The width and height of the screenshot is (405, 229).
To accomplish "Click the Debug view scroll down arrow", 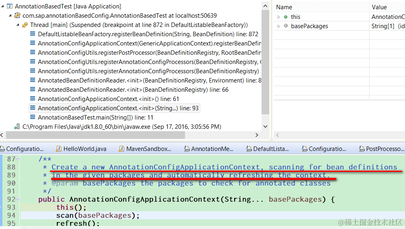I will (265, 126).
